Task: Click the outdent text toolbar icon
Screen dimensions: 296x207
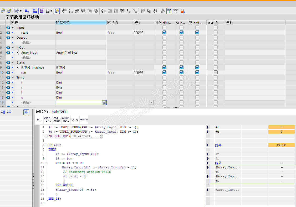Action: [116, 11]
